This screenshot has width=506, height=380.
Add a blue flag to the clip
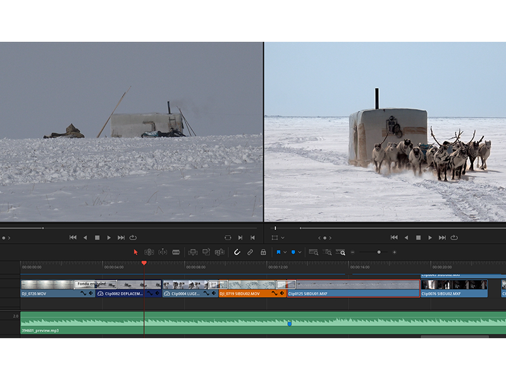278,252
